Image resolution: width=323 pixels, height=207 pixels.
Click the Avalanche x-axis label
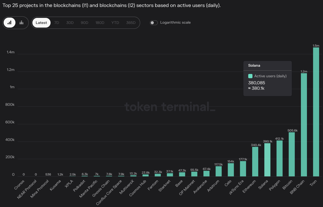(x=200, y=187)
